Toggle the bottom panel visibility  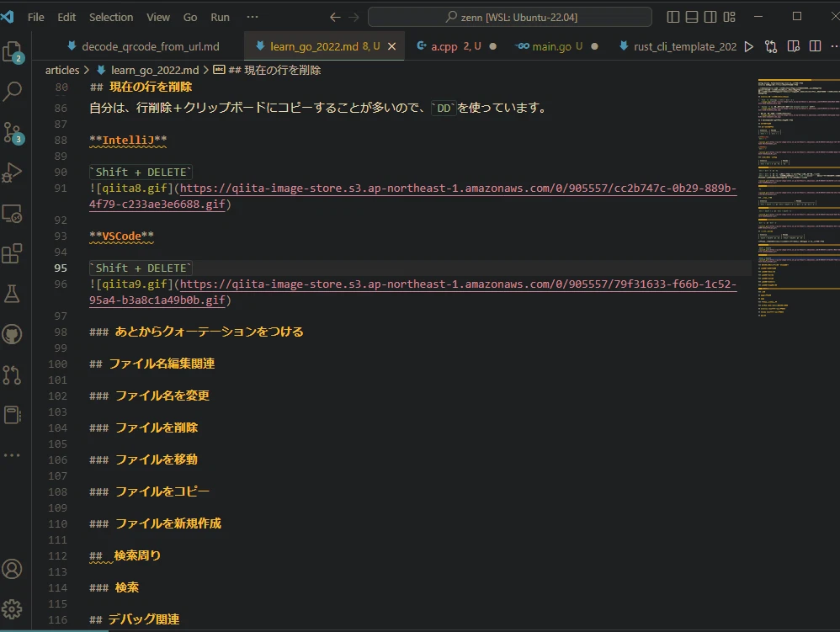pos(692,17)
